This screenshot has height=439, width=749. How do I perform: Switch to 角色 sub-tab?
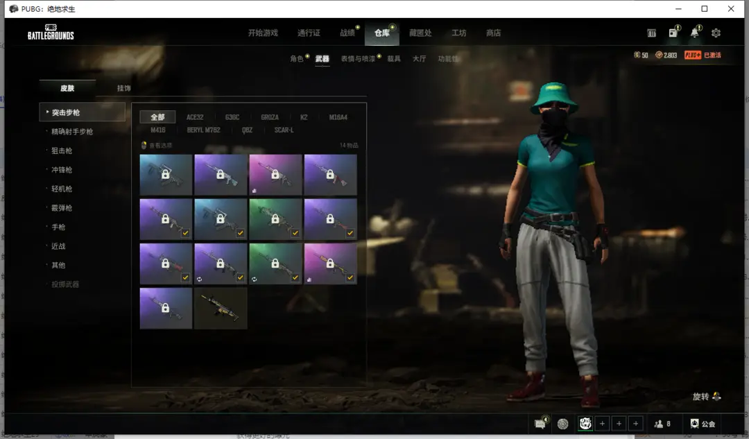point(297,59)
